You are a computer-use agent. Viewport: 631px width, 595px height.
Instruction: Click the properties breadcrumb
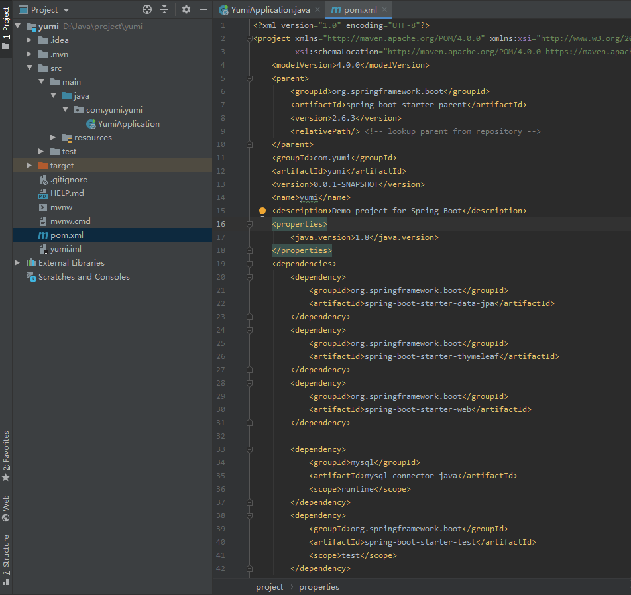click(x=319, y=587)
